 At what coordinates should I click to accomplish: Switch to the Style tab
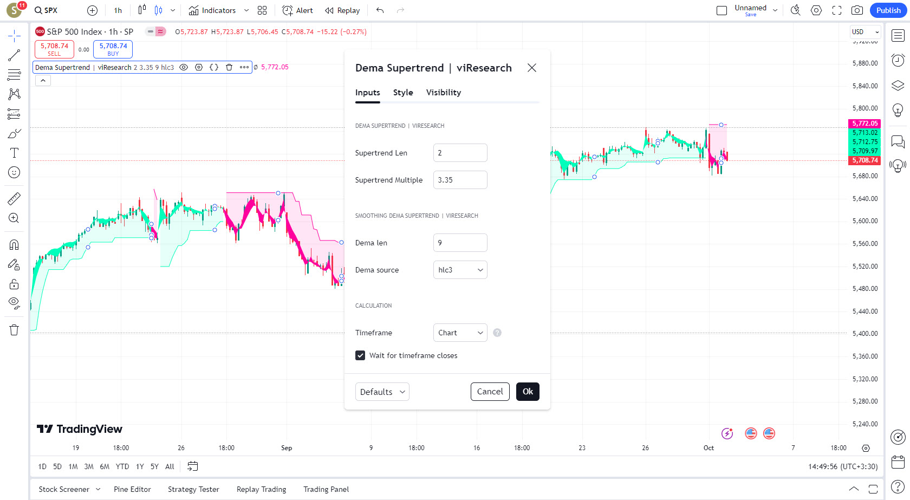(403, 93)
